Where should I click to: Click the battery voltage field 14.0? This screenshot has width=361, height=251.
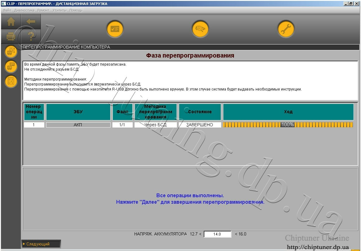click(x=217, y=234)
